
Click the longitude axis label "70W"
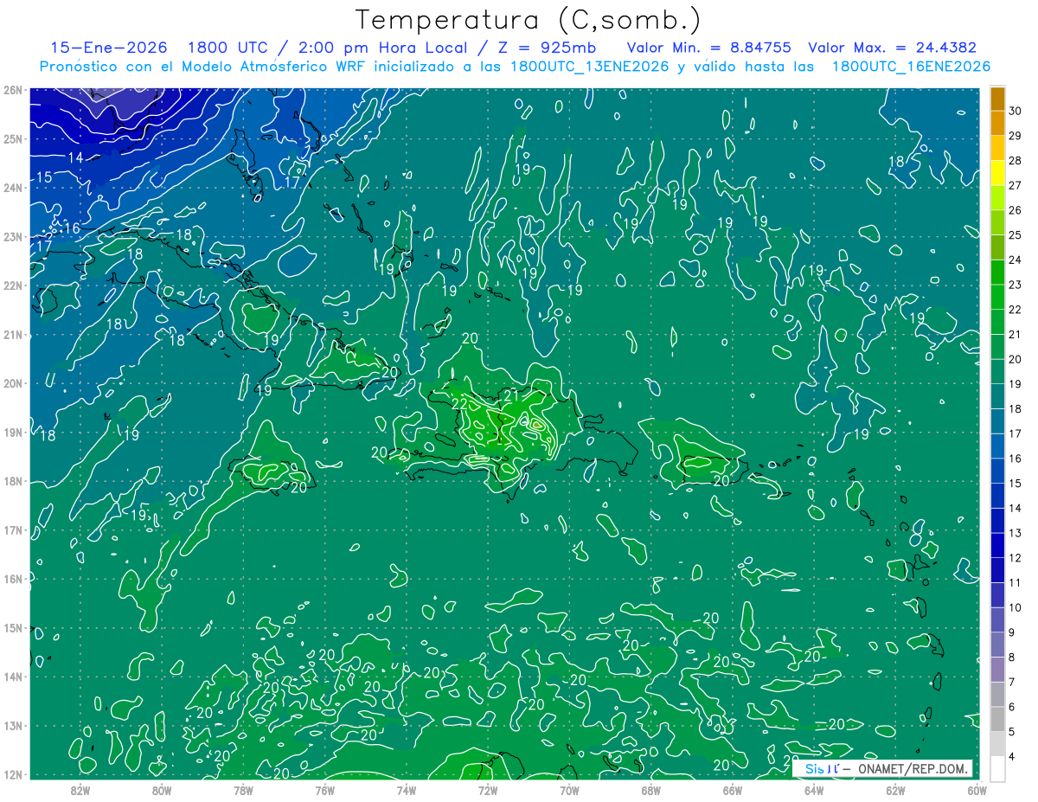coord(568,790)
